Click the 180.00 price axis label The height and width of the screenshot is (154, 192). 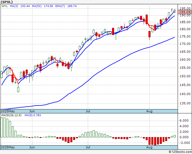[x=185, y=29]
